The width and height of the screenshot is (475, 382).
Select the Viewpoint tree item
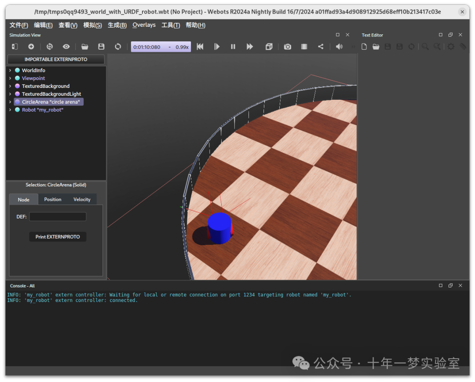pos(33,78)
